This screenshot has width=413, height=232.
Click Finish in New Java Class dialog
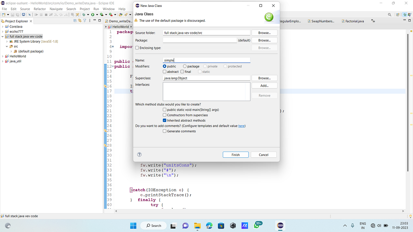[236, 155]
